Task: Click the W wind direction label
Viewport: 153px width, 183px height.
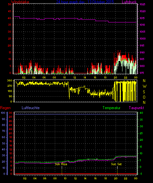Action: click(x=144, y=86)
